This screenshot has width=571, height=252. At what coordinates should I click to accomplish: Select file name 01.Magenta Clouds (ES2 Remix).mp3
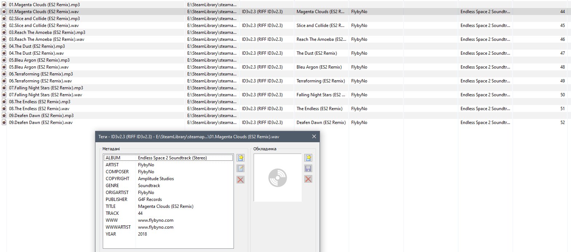point(44,5)
